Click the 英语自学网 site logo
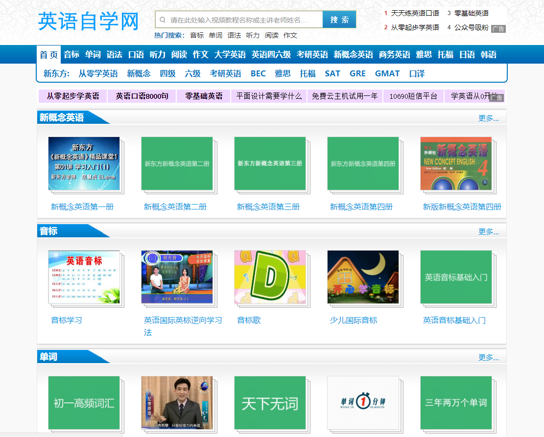 click(89, 21)
